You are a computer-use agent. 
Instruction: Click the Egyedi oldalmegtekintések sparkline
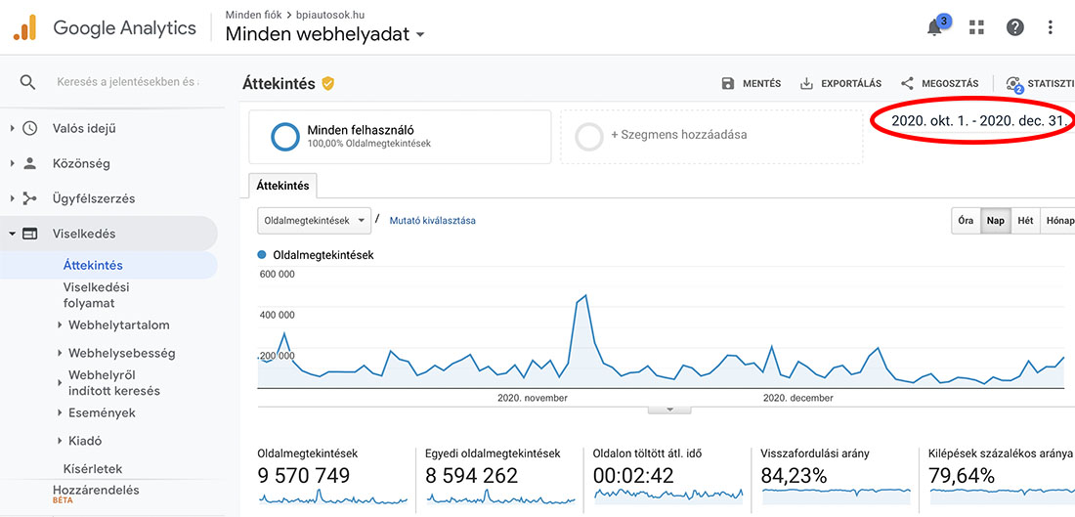pos(500,497)
